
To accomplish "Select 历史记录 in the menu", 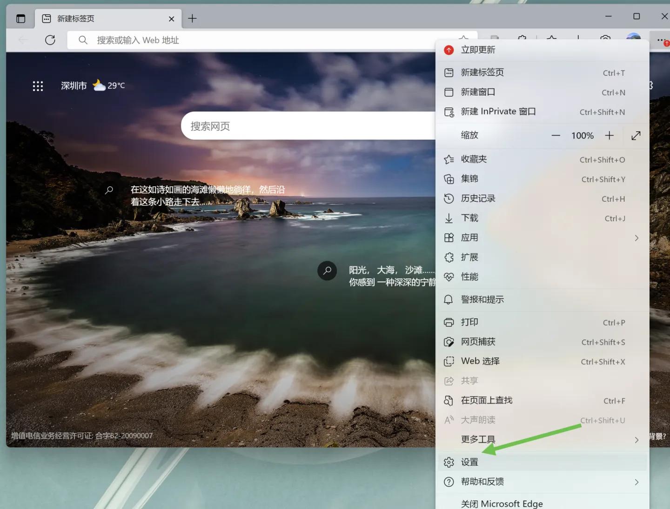I will [478, 198].
